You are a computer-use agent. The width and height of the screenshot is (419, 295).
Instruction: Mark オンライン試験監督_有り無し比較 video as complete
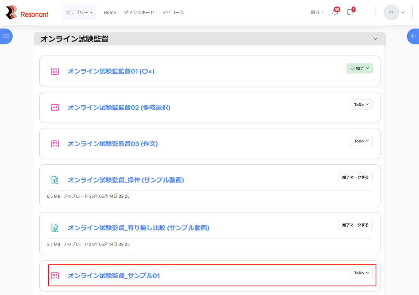coord(355,225)
